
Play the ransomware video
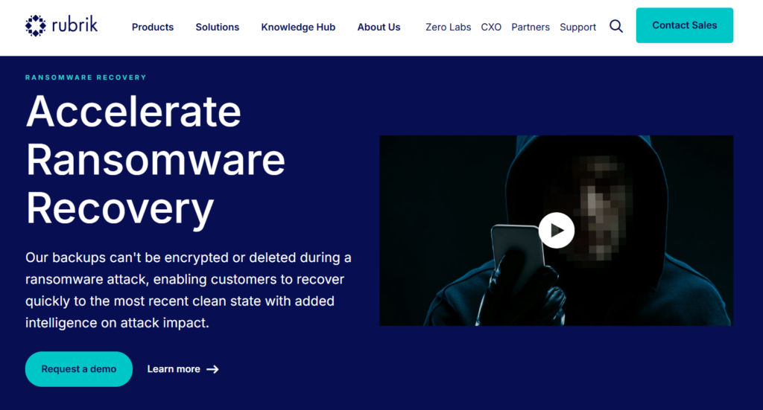(x=556, y=230)
